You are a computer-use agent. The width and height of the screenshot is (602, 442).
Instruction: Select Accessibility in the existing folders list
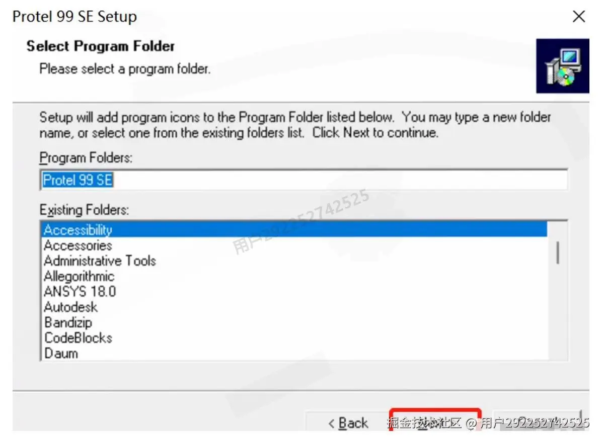[78, 230]
